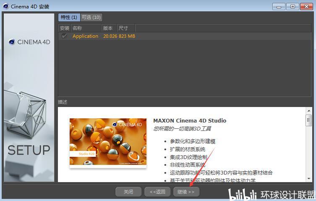Switch to the 特性 (1) tab
The height and width of the screenshot is (201, 316).
69,17
